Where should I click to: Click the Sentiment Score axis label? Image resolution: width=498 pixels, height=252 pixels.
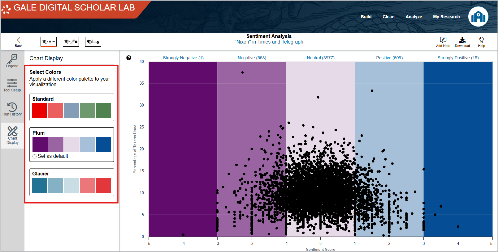tap(320, 250)
